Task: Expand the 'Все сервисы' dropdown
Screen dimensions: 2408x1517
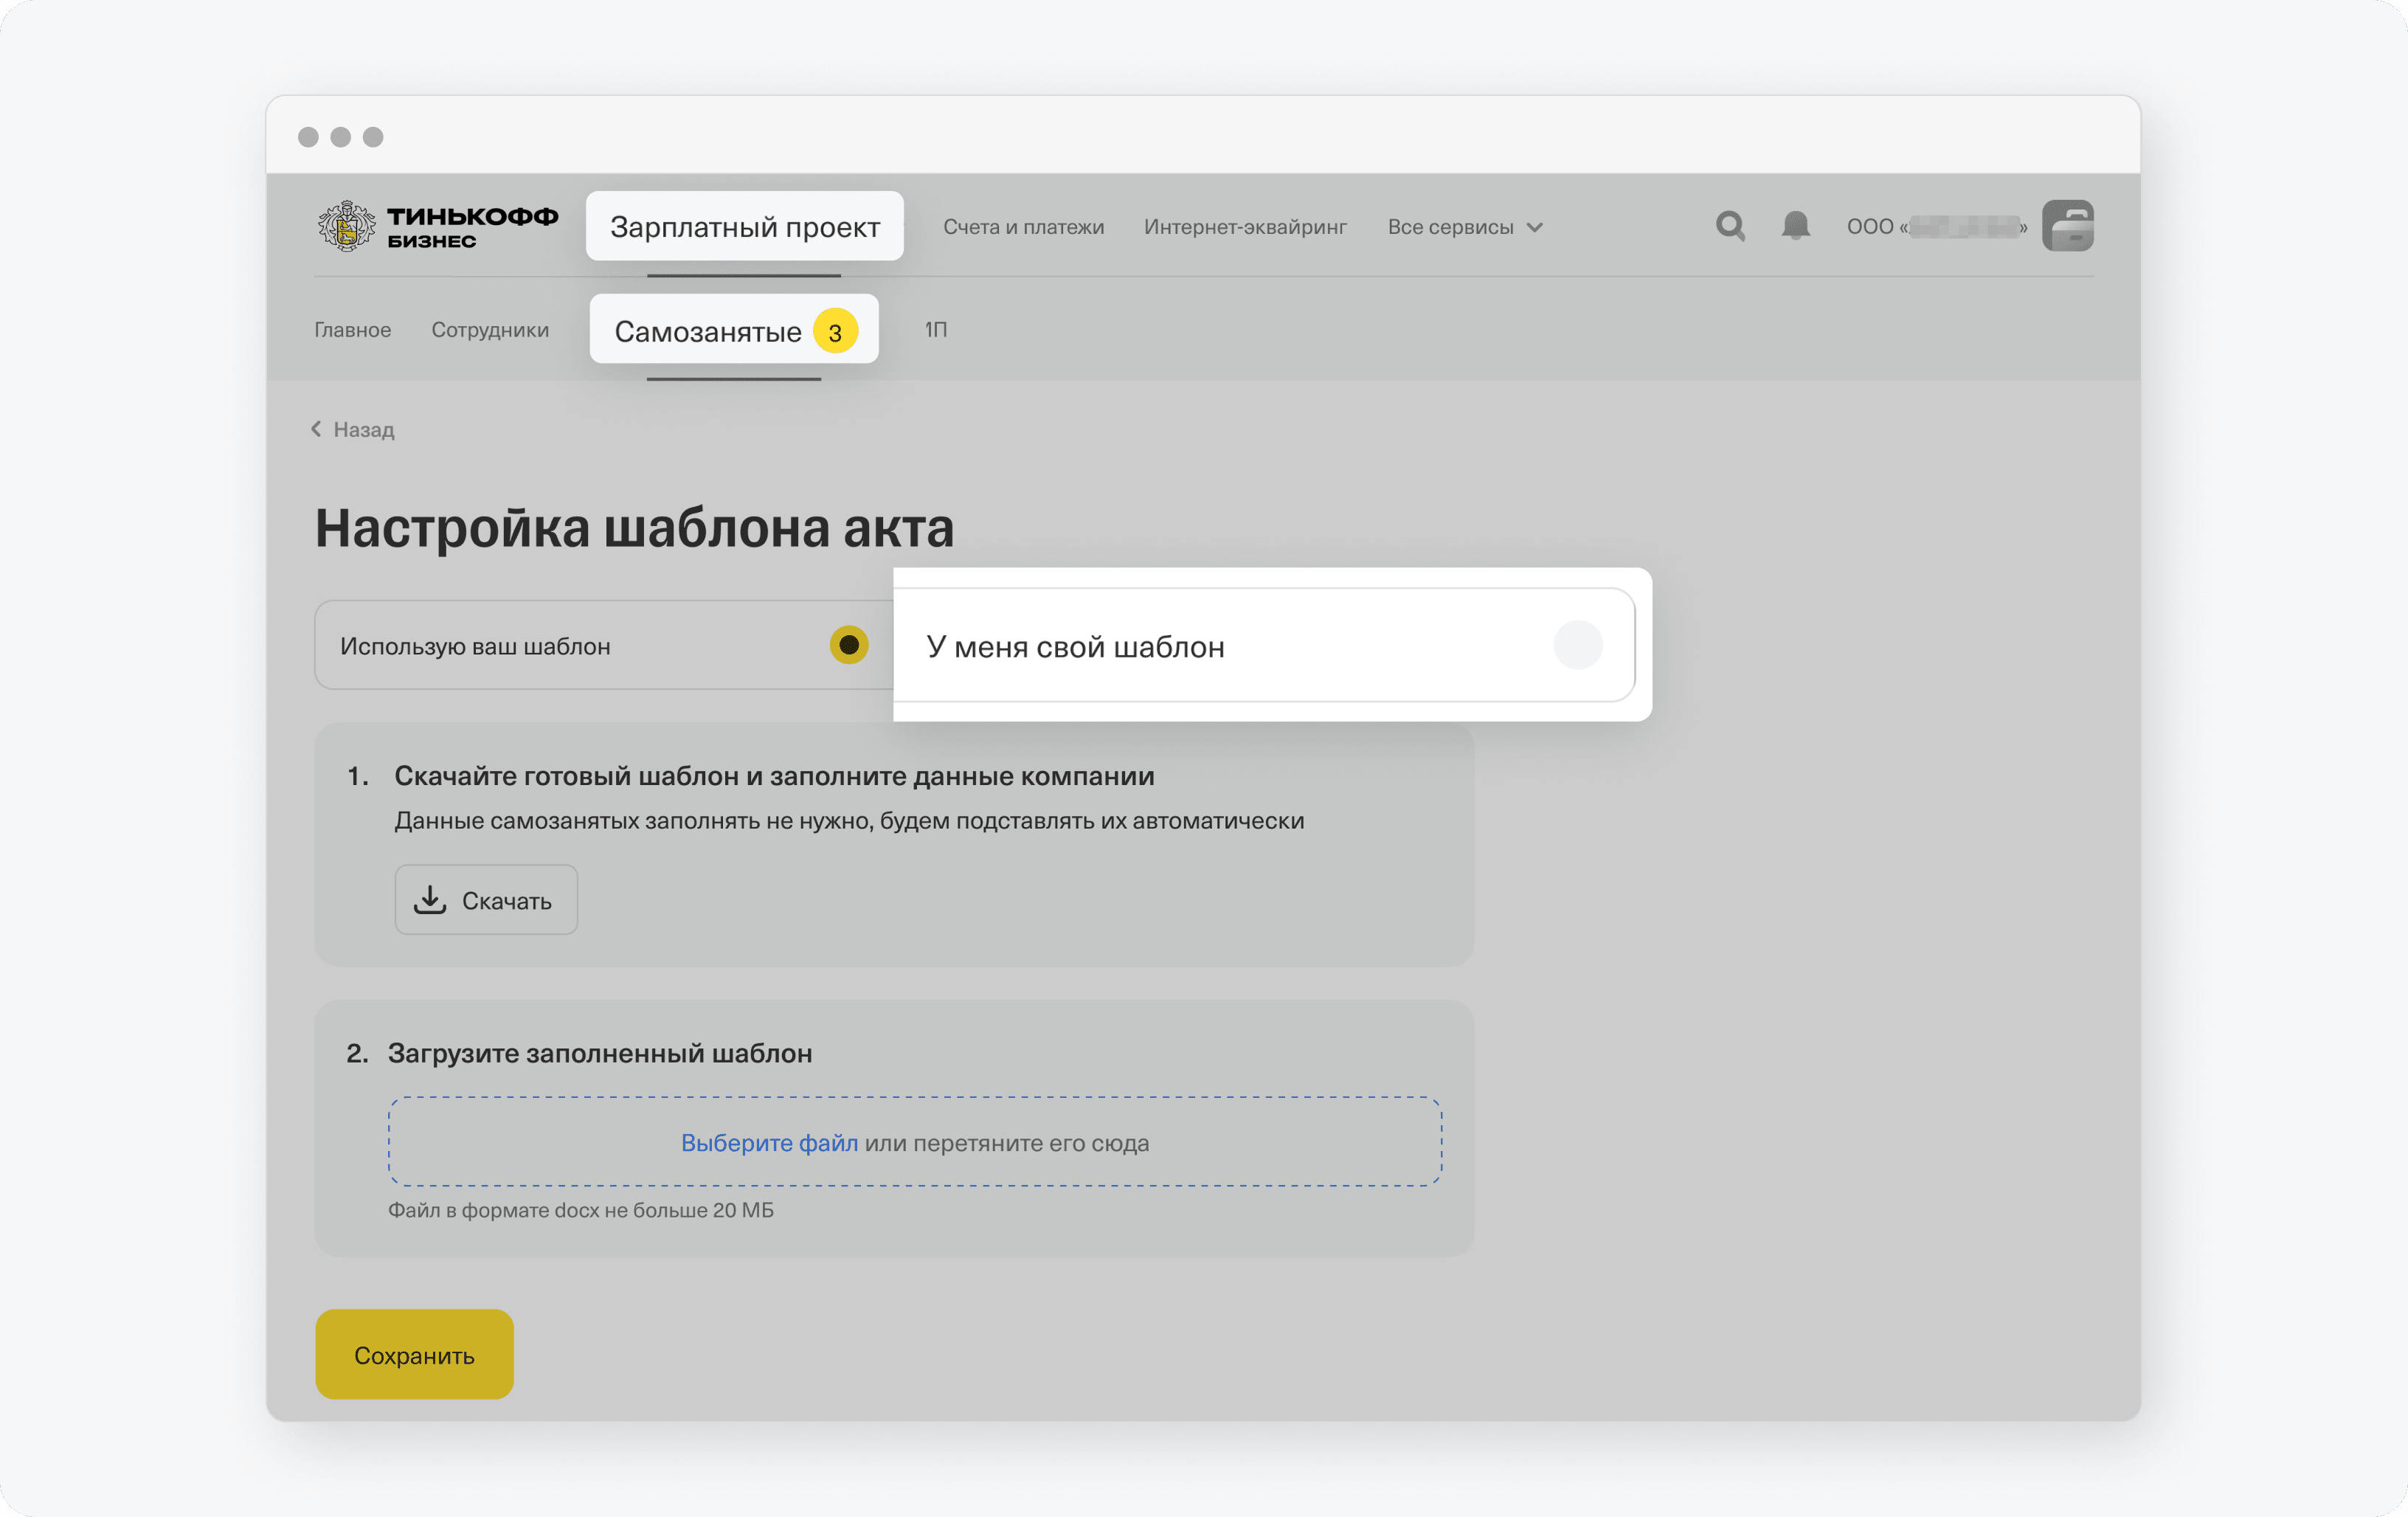Action: pyautogui.click(x=1464, y=227)
